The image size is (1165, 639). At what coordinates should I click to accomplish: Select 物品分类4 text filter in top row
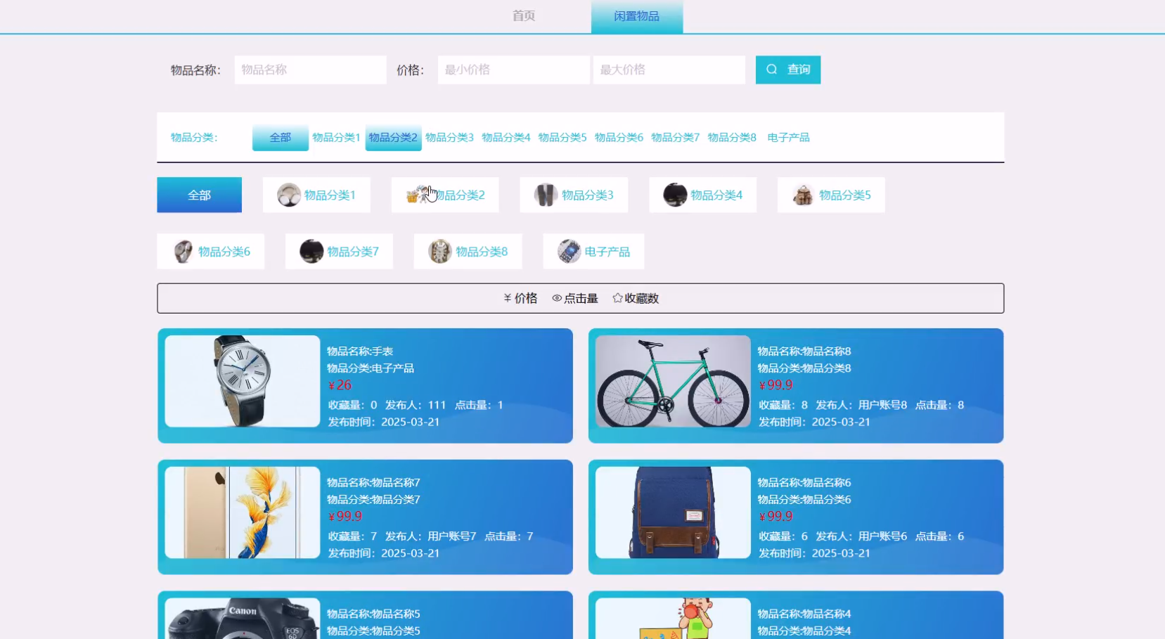tap(506, 138)
